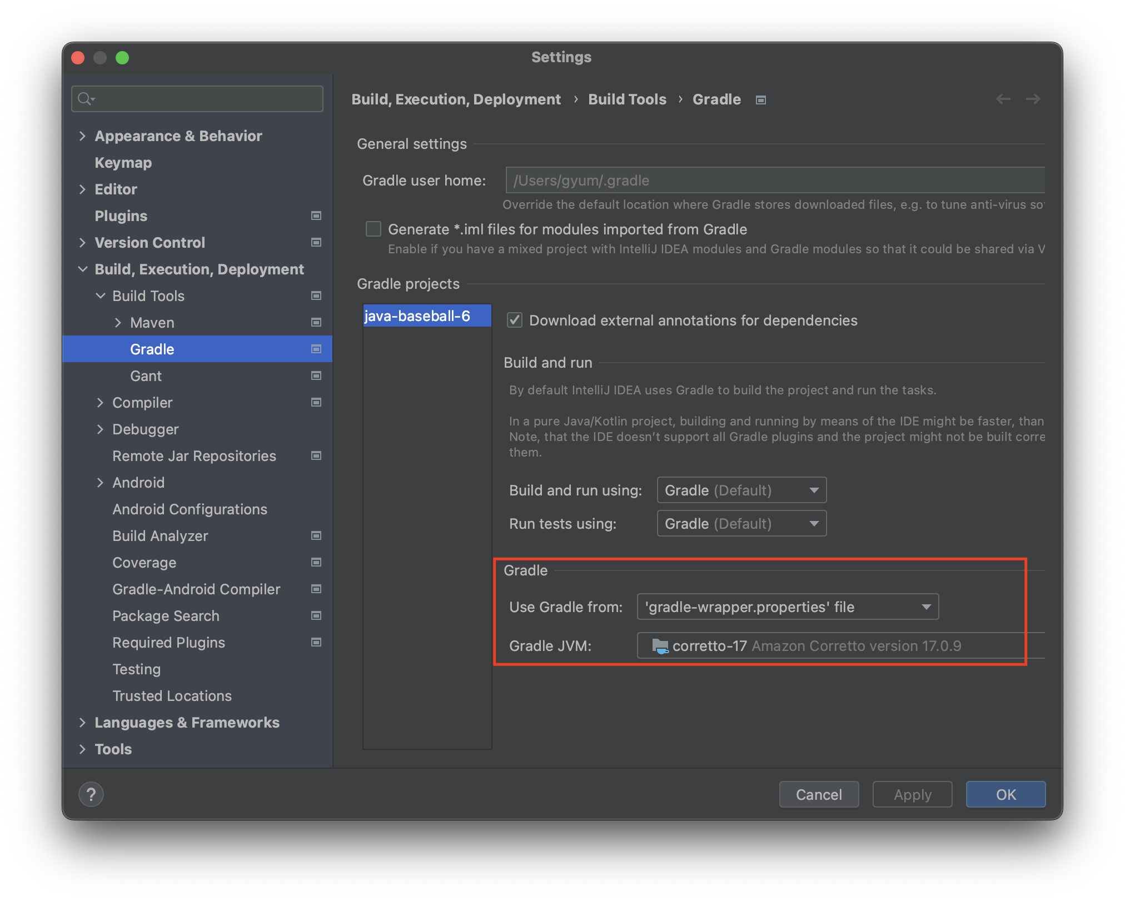Click the forward navigation arrow icon
This screenshot has width=1125, height=902.
coord(1033,99)
